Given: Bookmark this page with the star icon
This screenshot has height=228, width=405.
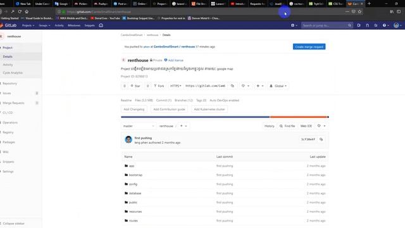Looking at the screenshot, I should [359, 11].
